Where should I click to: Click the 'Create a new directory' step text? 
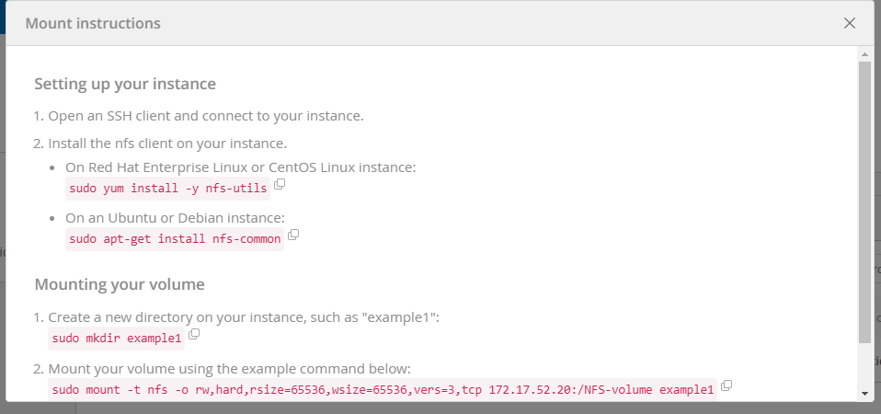(244, 317)
